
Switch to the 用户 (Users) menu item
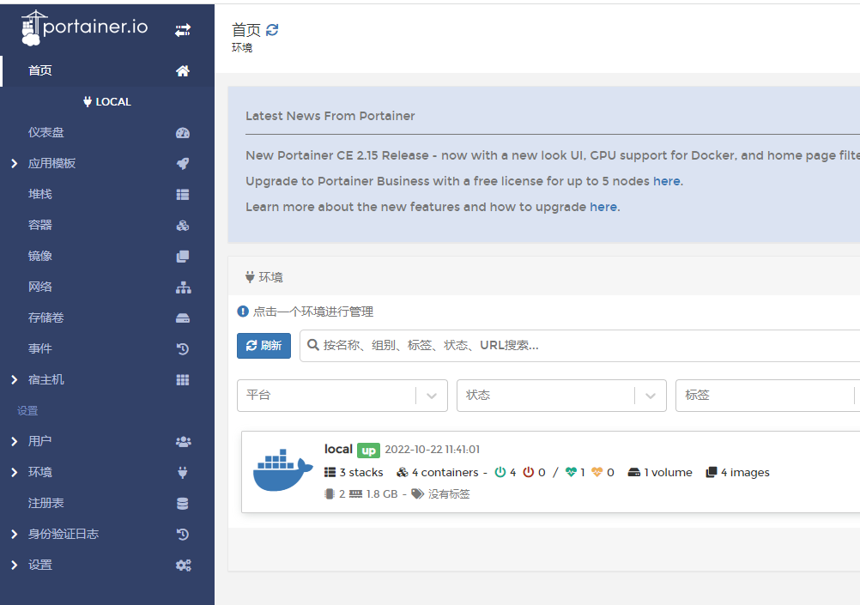[38, 441]
